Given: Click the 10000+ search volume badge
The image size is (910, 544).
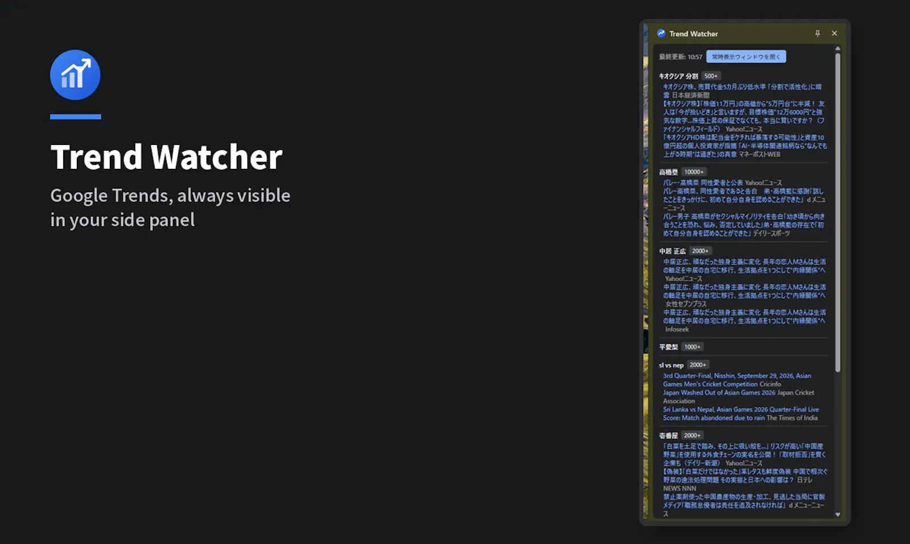Looking at the screenshot, I should 694,172.
